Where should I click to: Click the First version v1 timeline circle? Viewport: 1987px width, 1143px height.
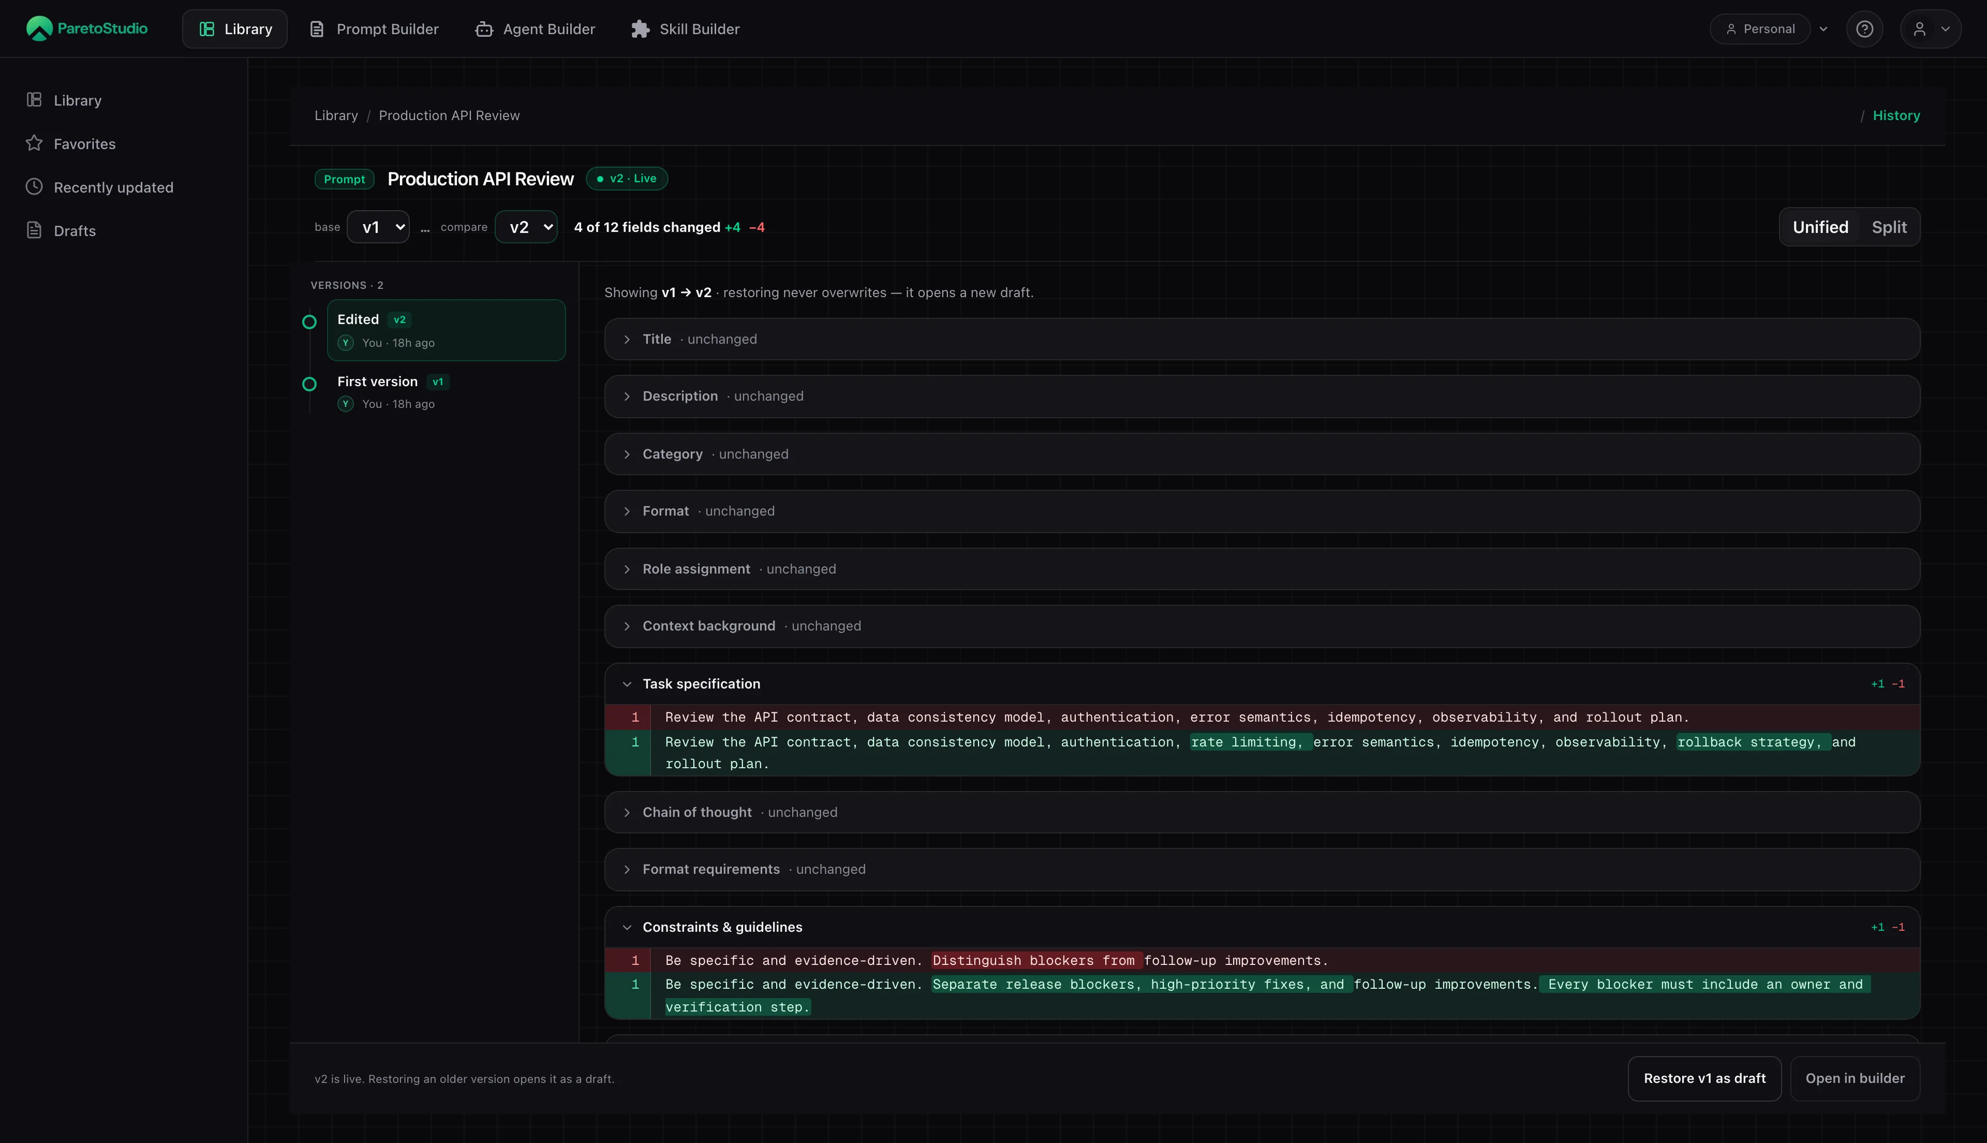click(309, 384)
